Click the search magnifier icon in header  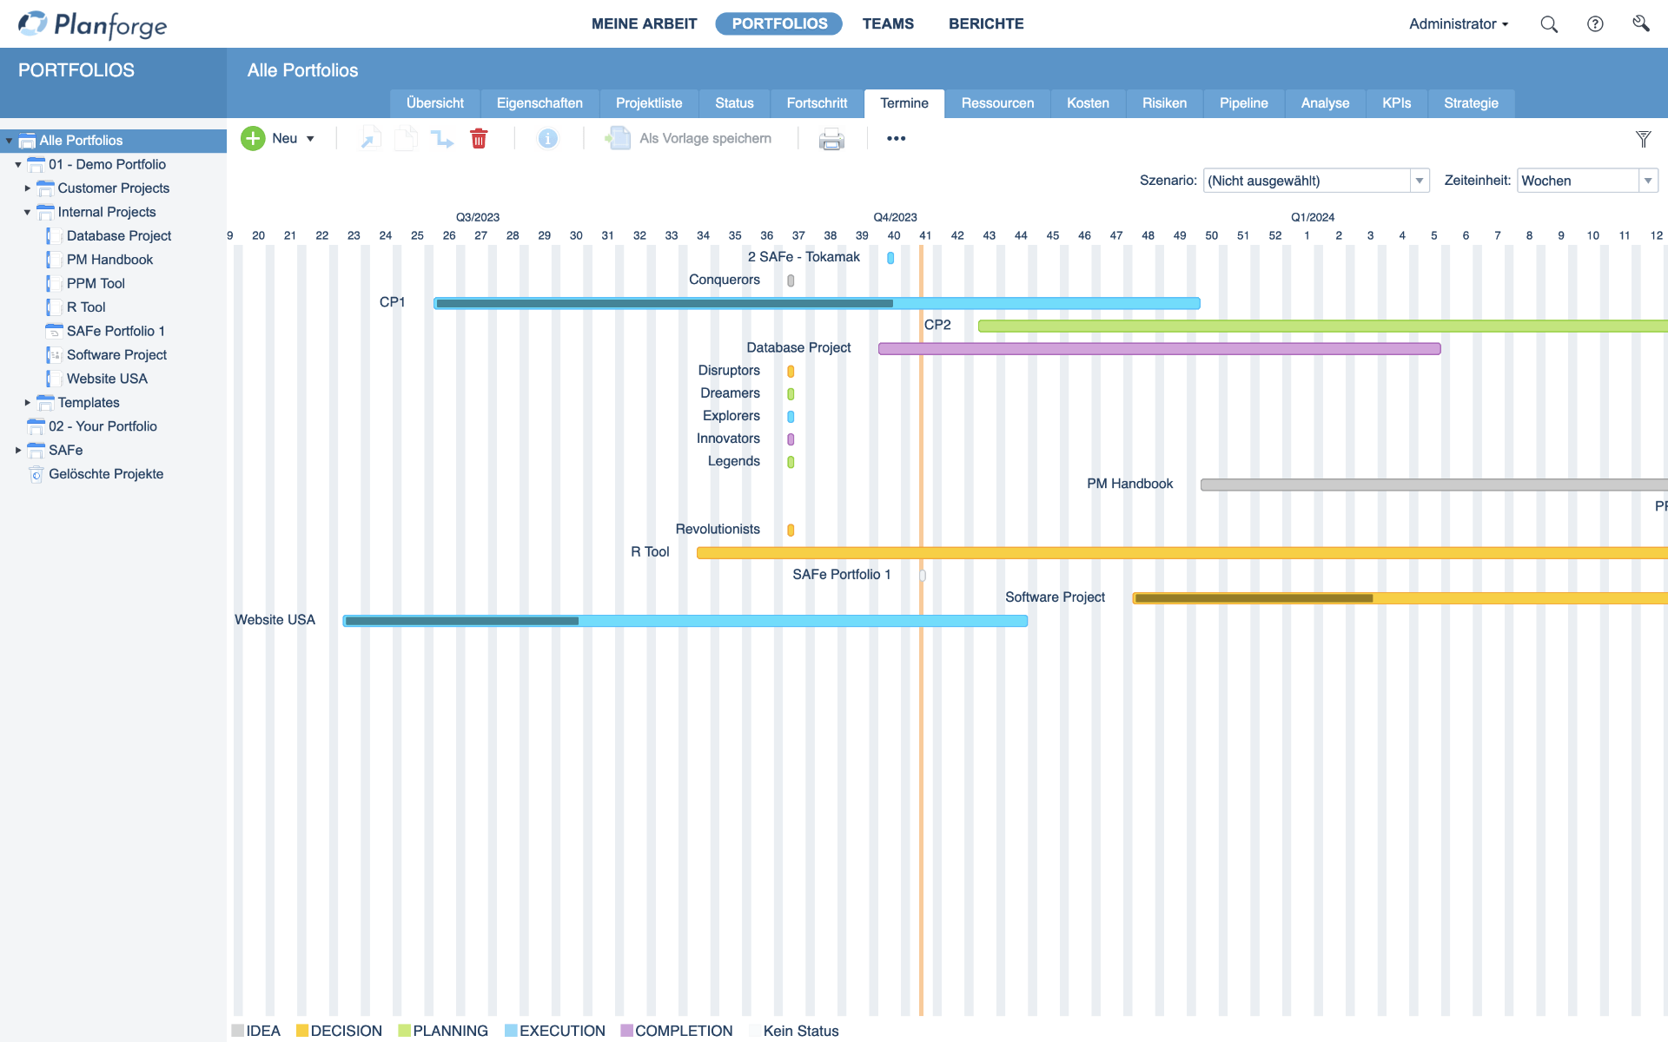point(1549,24)
